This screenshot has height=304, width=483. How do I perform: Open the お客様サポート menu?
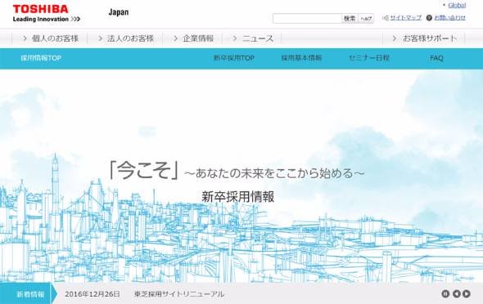point(425,38)
